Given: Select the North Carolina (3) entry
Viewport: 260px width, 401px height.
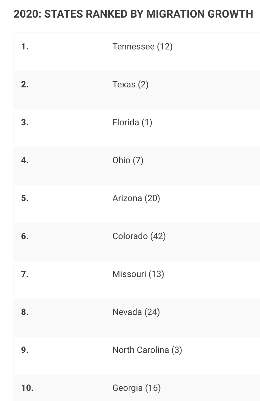Looking at the screenshot, I should pyautogui.click(x=147, y=350).
